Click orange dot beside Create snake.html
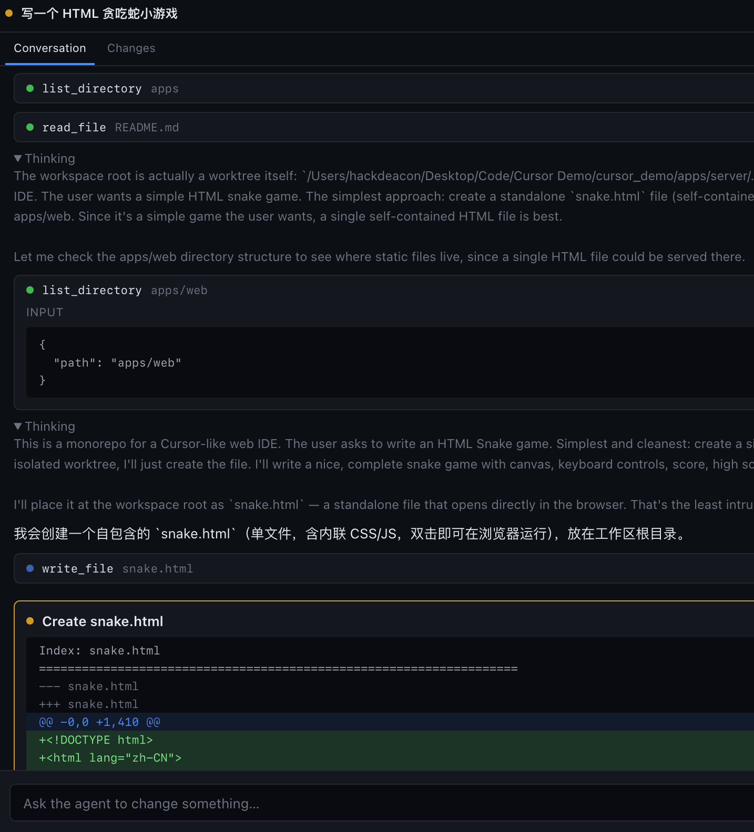The image size is (754, 832). pyautogui.click(x=30, y=621)
